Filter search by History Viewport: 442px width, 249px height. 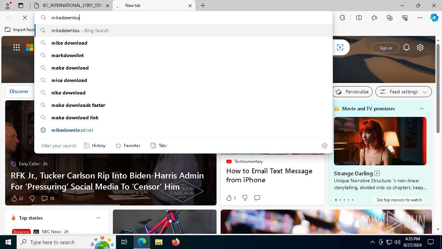tap(95, 146)
